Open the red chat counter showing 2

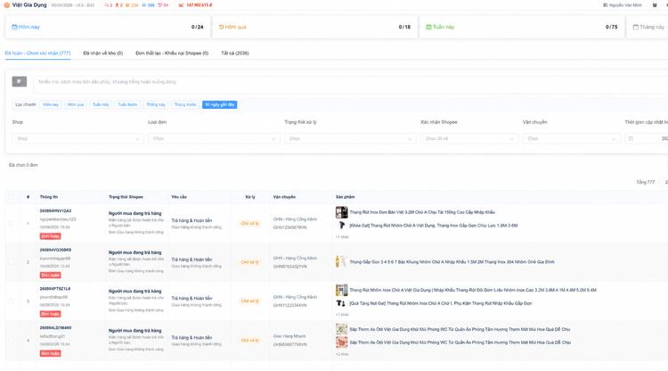click(108, 5)
